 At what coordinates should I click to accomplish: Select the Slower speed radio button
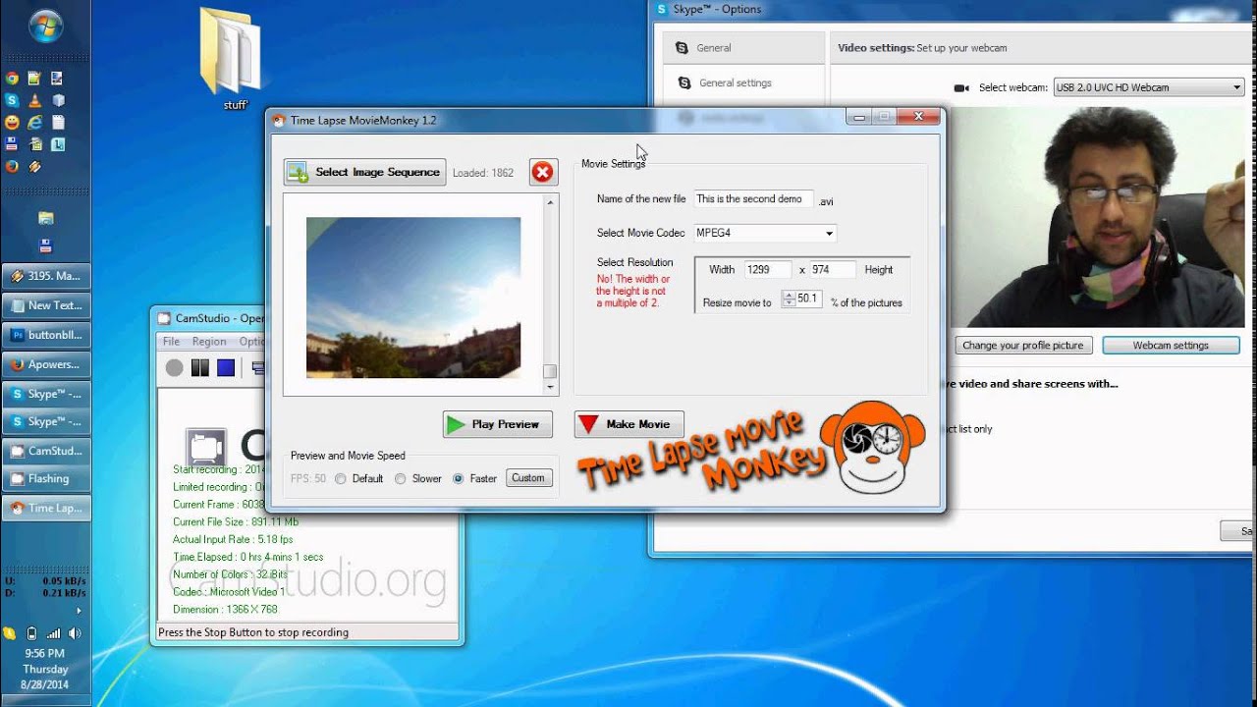click(x=400, y=479)
